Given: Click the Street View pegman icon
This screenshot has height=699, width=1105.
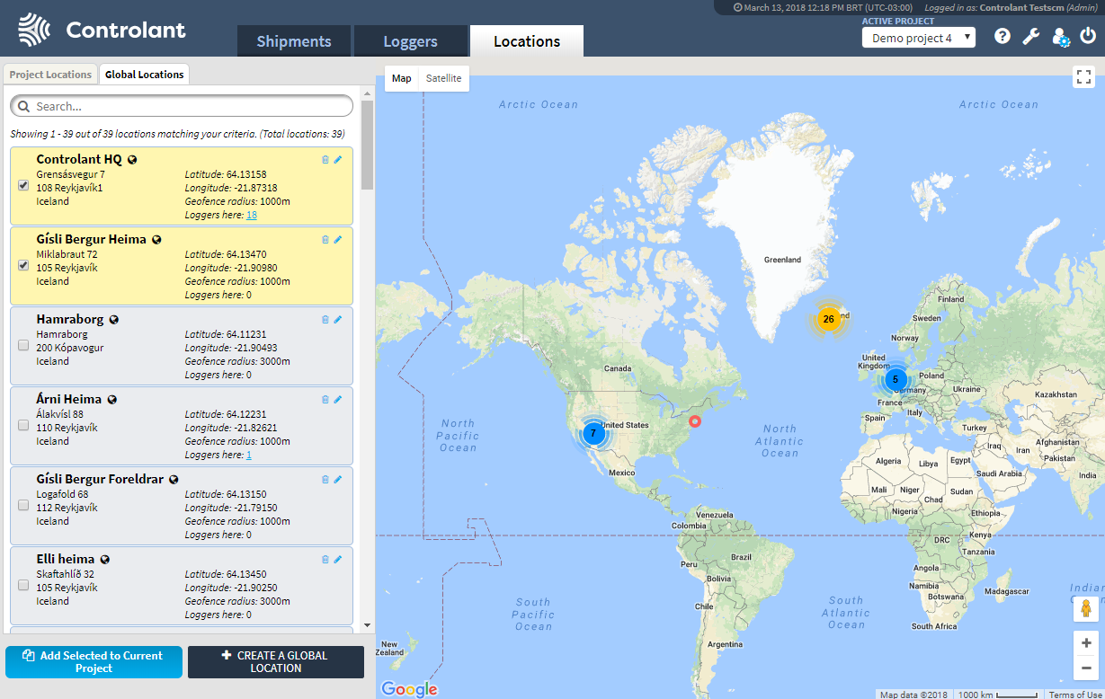Looking at the screenshot, I should pyautogui.click(x=1085, y=608).
